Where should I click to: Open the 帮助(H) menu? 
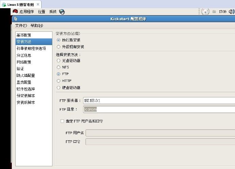[37, 26]
